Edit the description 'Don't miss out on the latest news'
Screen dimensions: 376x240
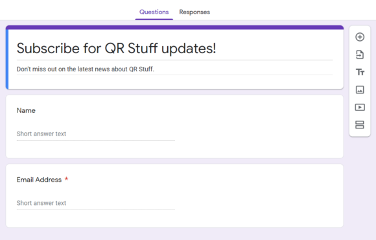point(86,69)
